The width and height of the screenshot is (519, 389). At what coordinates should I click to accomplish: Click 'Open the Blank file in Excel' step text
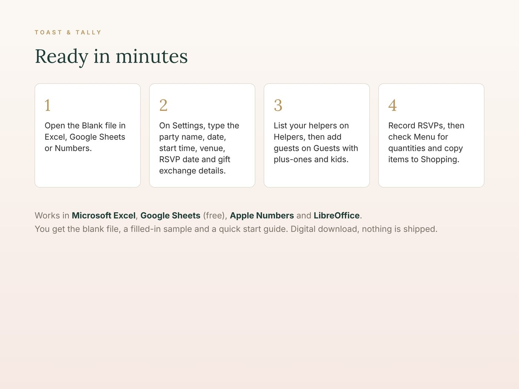point(85,137)
